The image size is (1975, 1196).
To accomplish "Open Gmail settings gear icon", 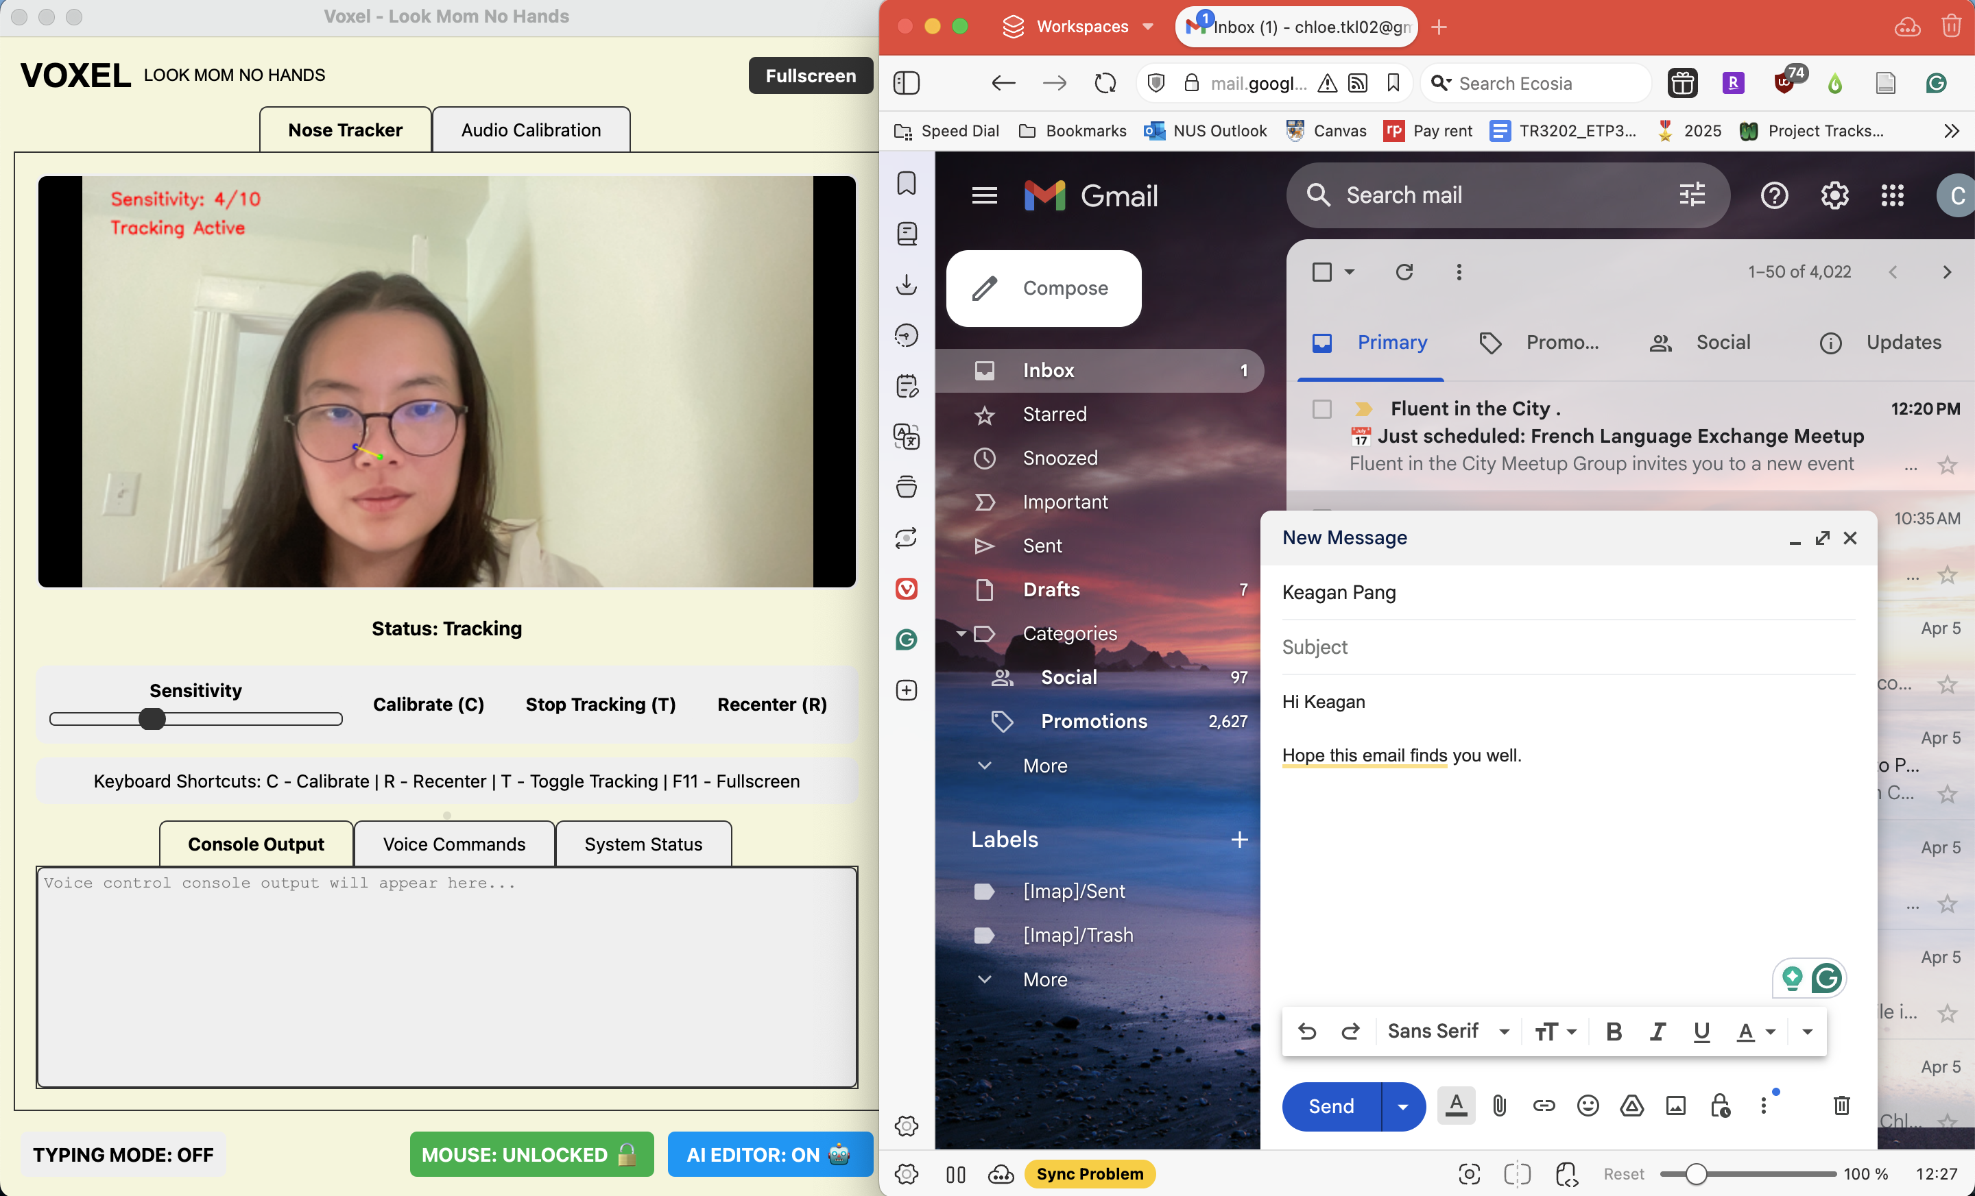I will [x=1834, y=195].
